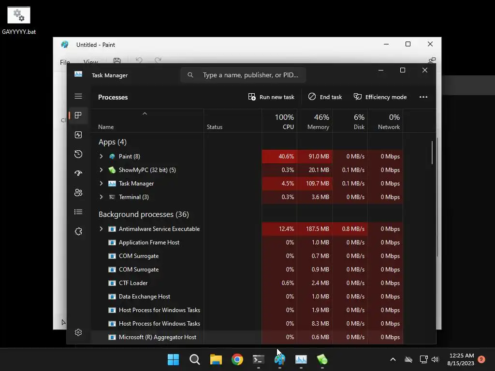
Task: Expand the Task Manager process group
Action: coord(101,184)
